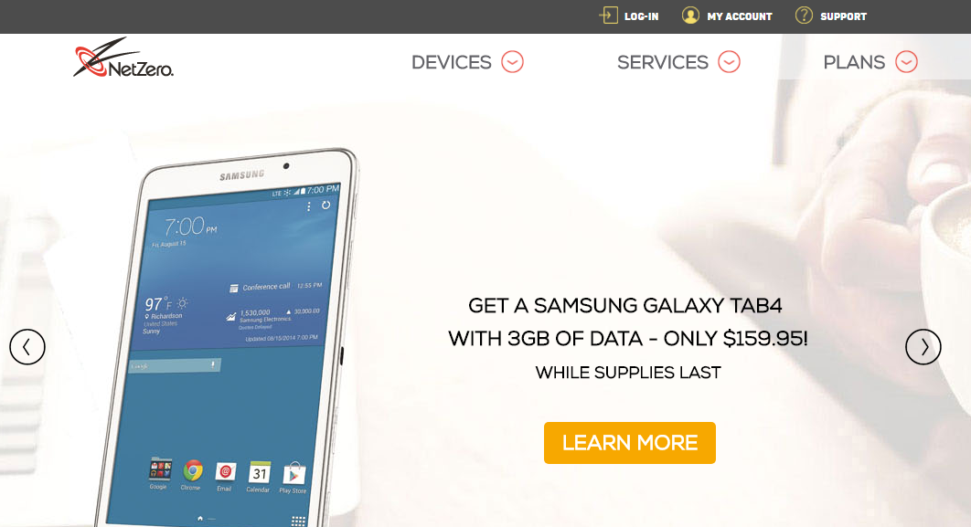Open the Devices menu
The image size is (971, 527).
click(452, 62)
